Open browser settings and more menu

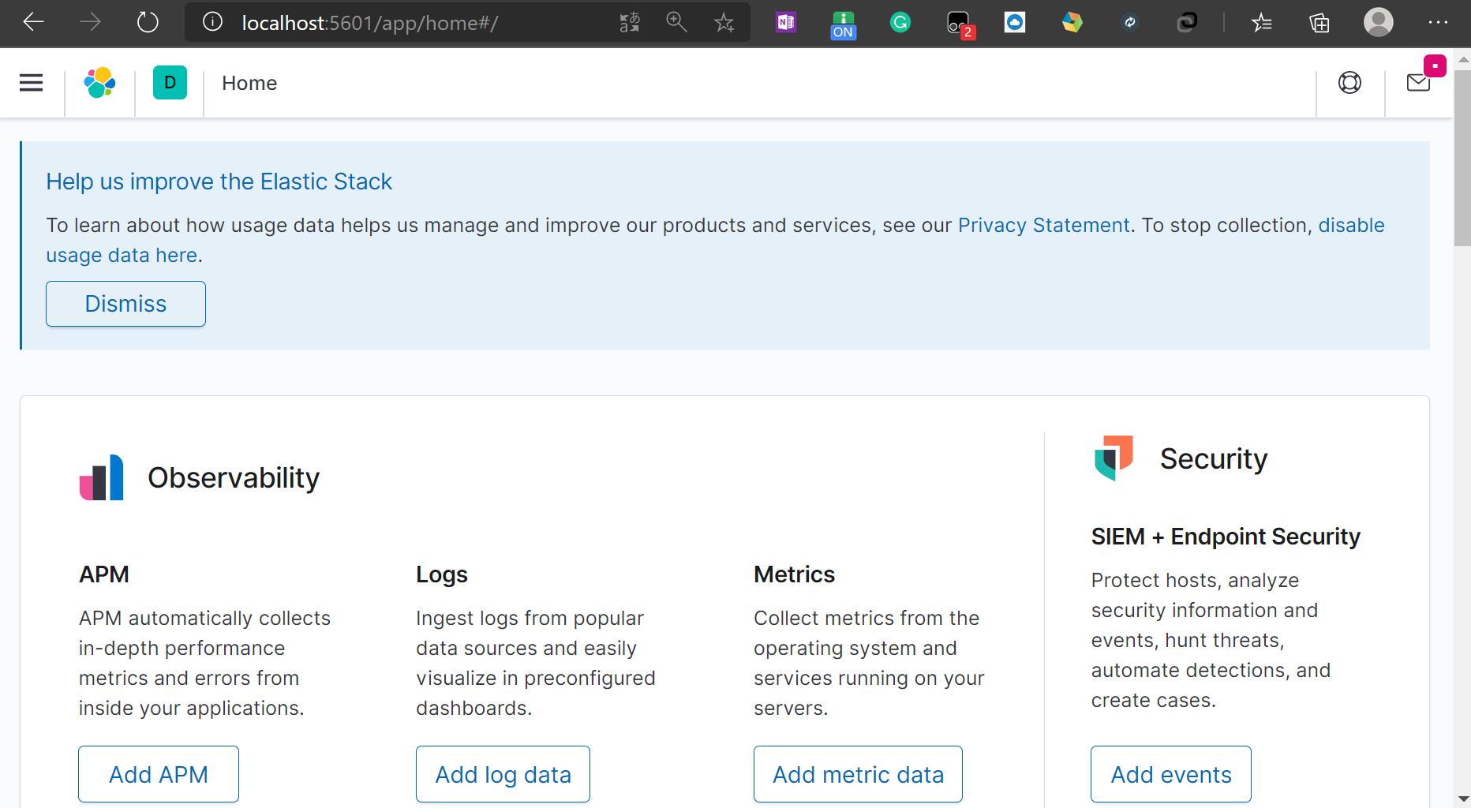pos(1438,22)
